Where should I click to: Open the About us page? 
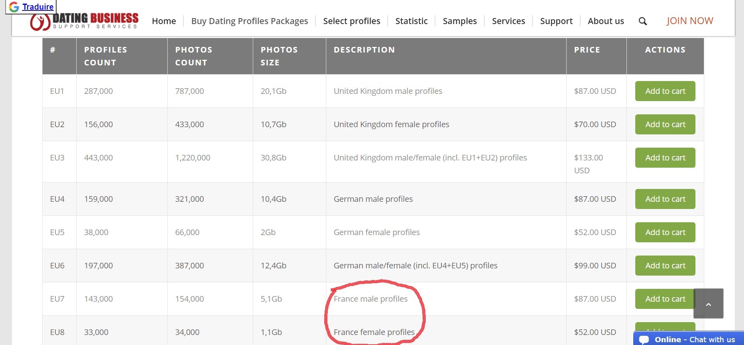(x=606, y=21)
